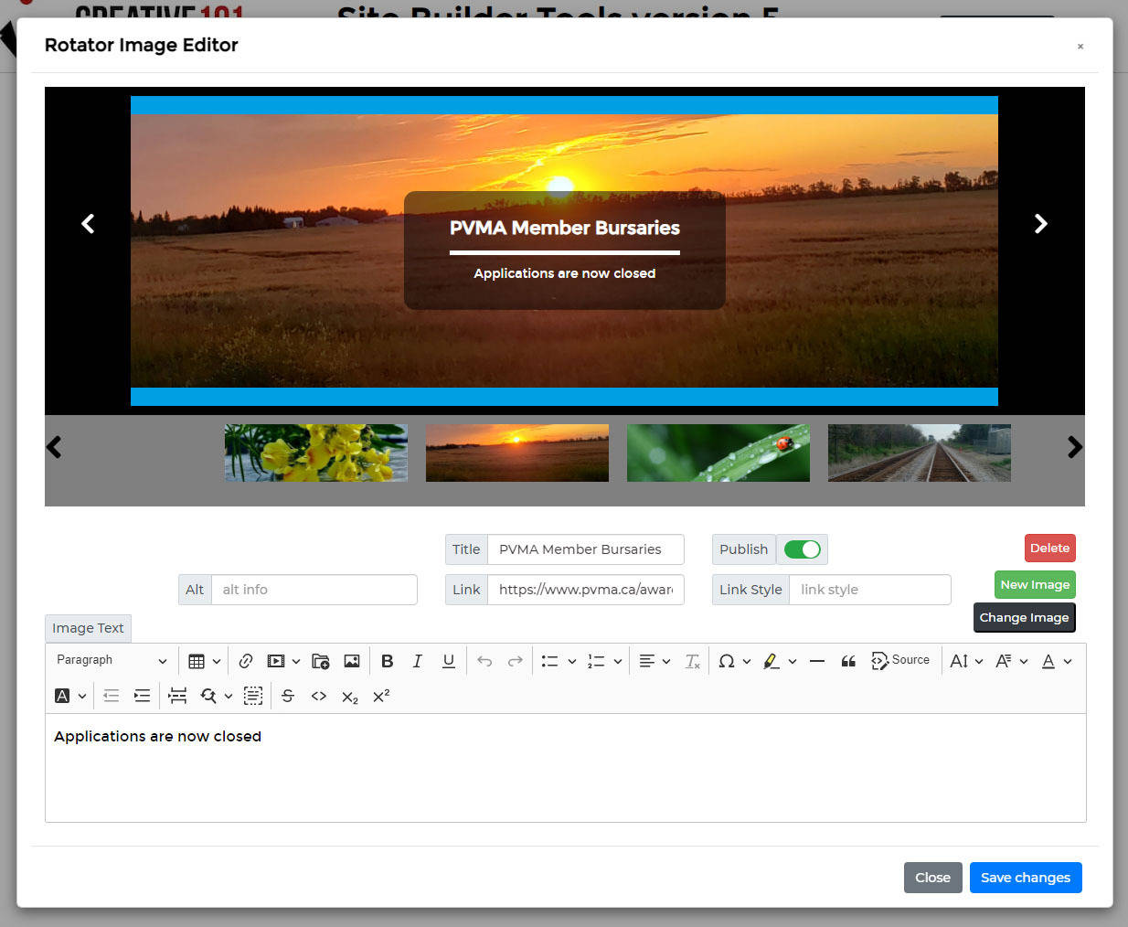Open the special characters omega icon
Screen dimensions: 1128x927
click(x=727, y=661)
